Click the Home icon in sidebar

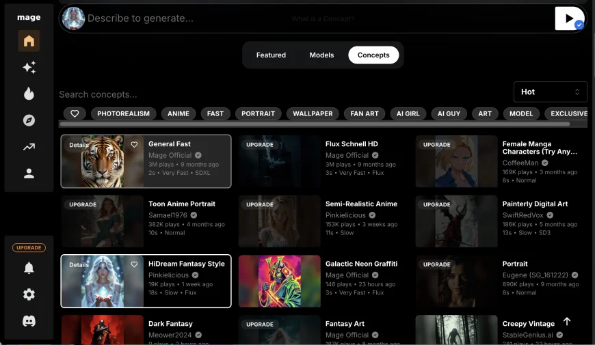click(29, 42)
